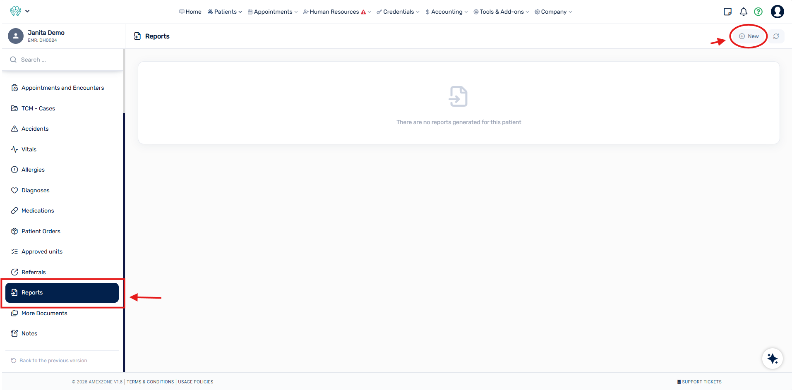The height and width of the screenshot is (390, 792).
Task: Click the Patient Orders box icon
Action: 14,231
